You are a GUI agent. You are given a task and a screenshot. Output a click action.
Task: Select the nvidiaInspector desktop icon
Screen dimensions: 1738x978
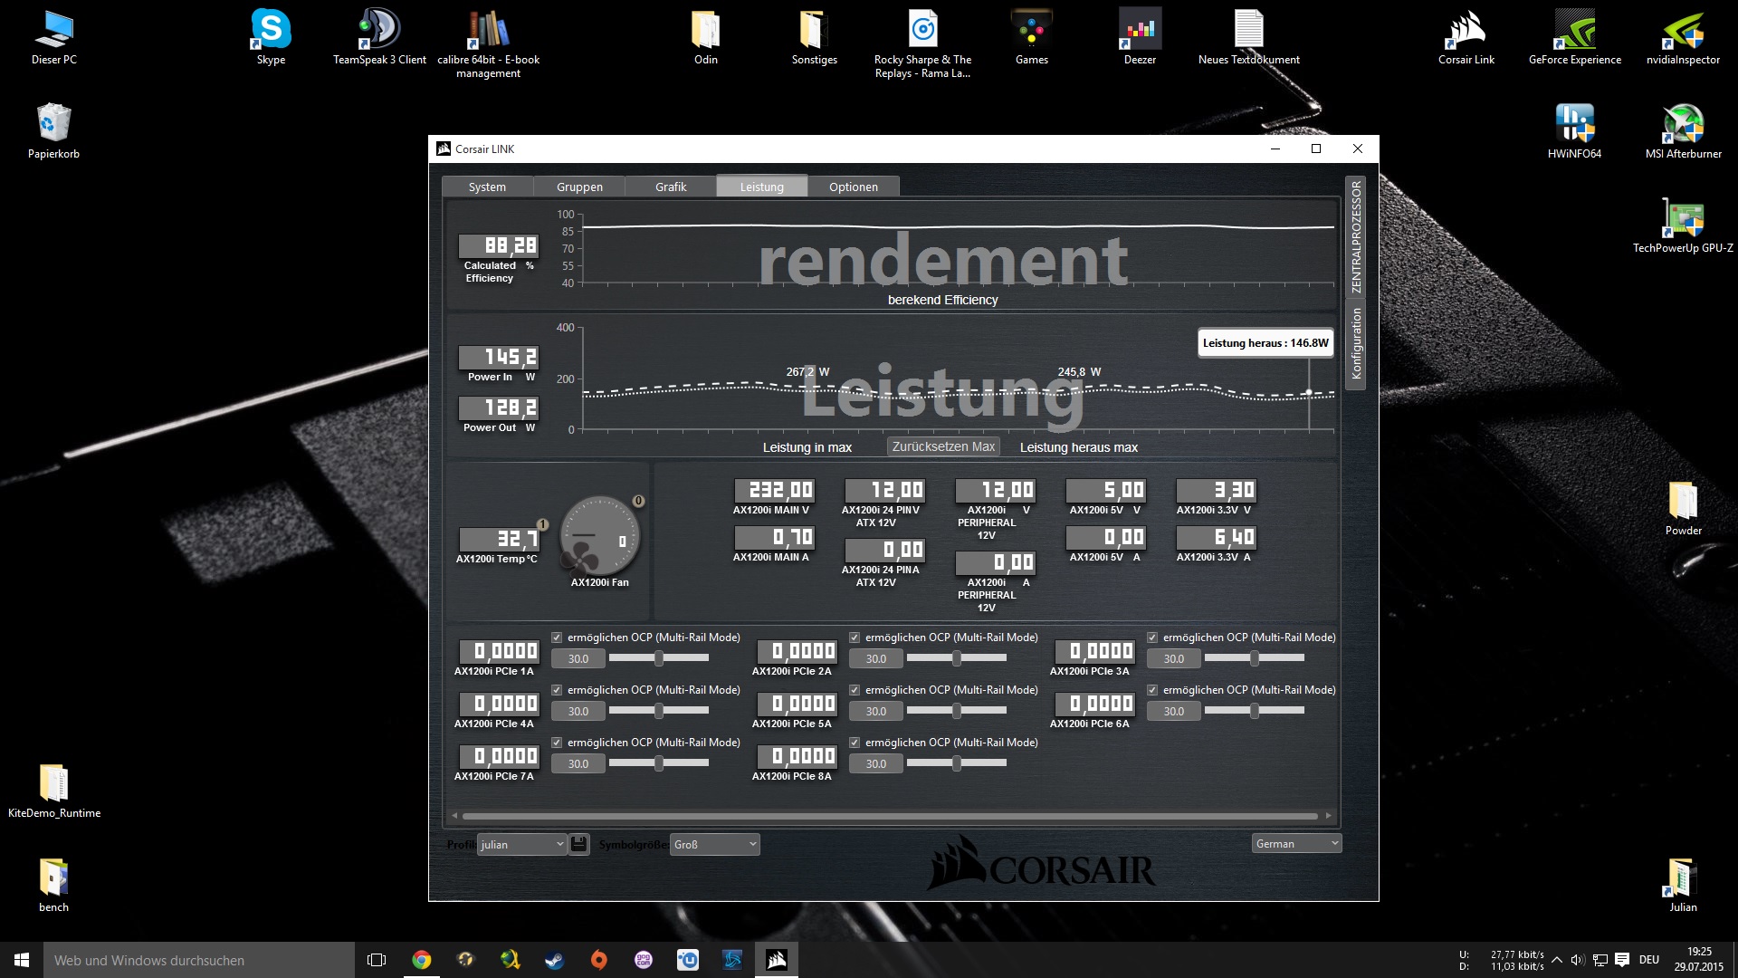pos(1683,37)
